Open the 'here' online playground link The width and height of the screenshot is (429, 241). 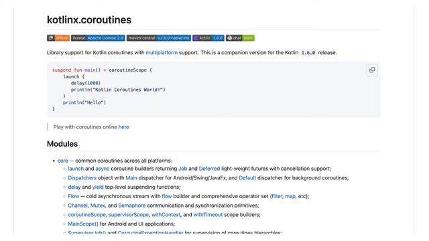123,127
